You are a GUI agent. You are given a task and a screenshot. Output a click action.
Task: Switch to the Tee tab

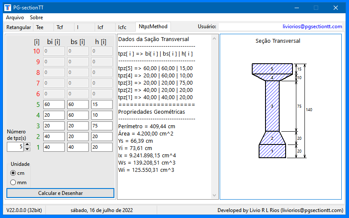[x=40, y=27]
